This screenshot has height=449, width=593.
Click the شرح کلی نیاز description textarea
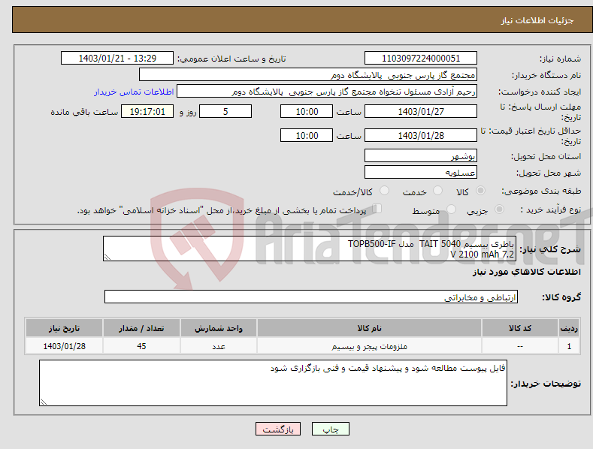pos(310,249)
